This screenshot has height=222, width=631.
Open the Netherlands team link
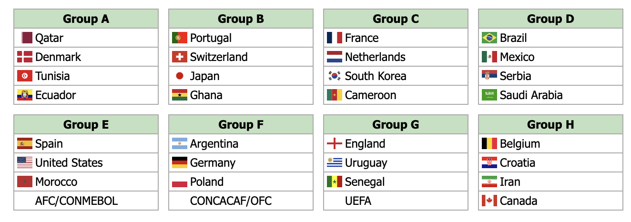click(375, 57)
